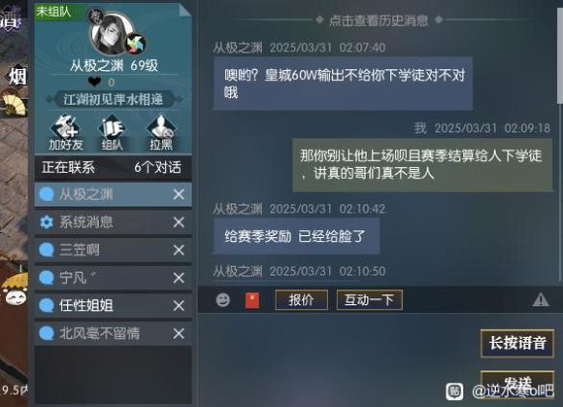This screenshot has width=563, height=407.
Task: Open 任性姐姐 conversation
Action: click(113, 306)
